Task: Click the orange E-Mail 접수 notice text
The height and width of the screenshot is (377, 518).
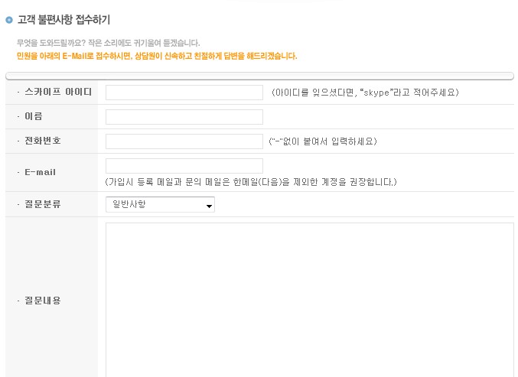Action: [157, 56]
